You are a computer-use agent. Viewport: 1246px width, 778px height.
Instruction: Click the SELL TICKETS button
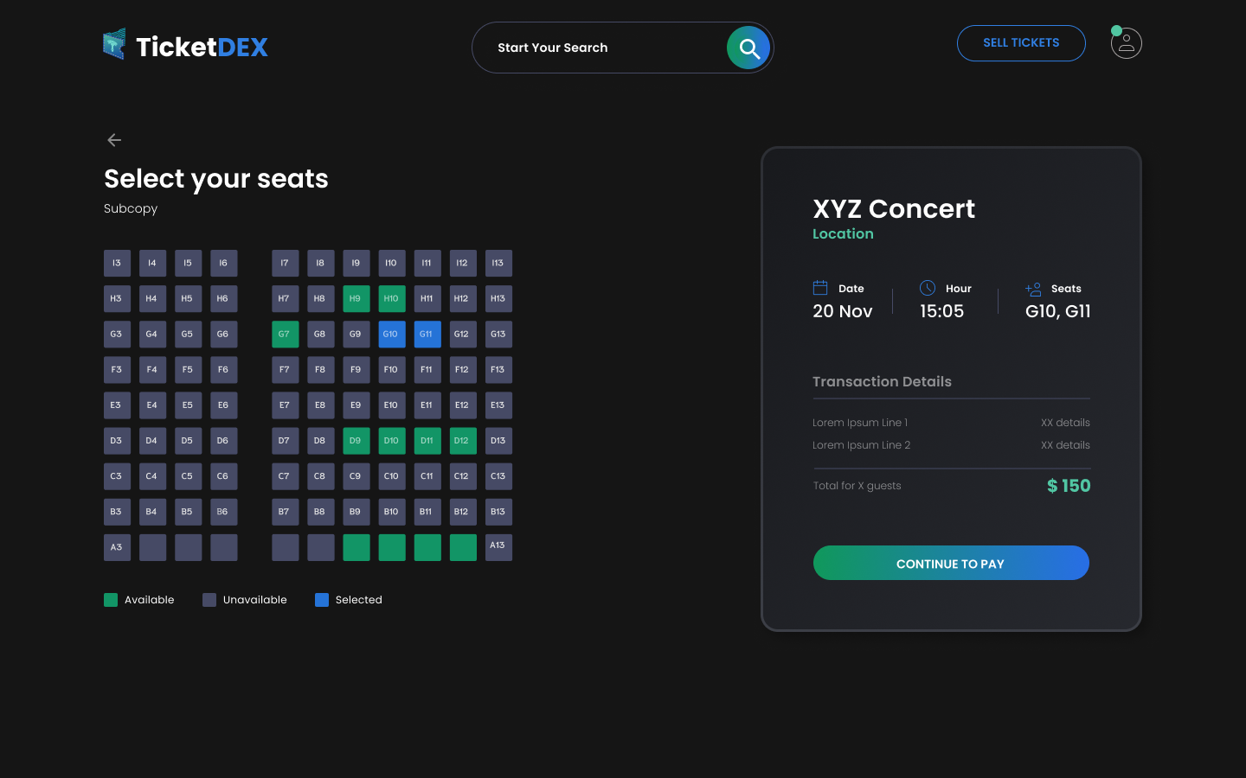click(x=1021, y=42)
